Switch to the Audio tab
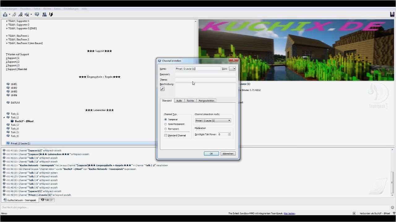The width and height of the screenshot is (396, 222). [179, 101]
